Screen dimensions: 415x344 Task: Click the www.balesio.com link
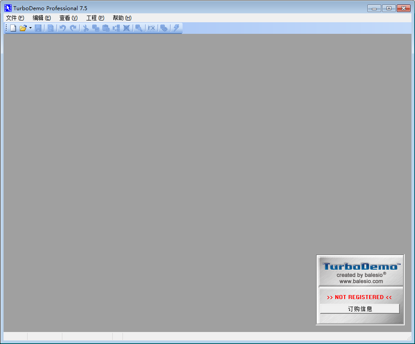361,281
